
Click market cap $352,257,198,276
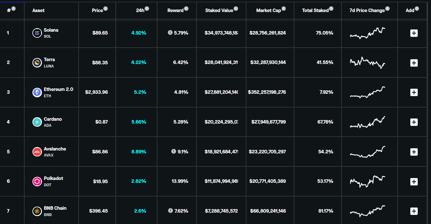(x=267, y=92)
